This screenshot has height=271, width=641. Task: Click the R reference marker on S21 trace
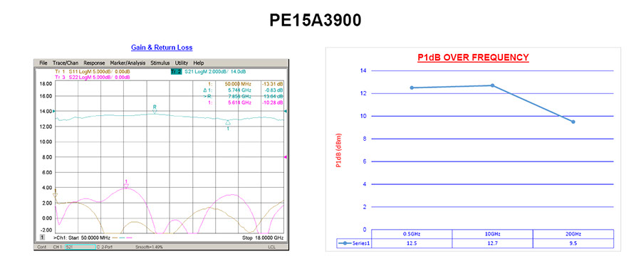tap(155, 109)
